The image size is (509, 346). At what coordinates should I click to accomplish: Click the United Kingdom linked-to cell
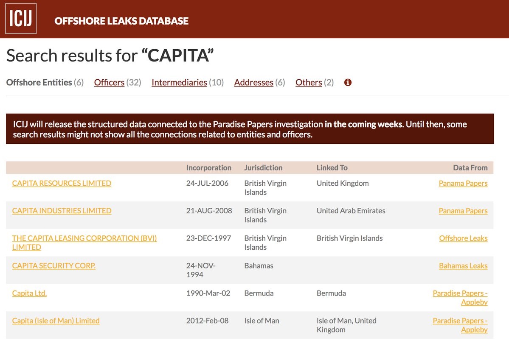point(343,183)
